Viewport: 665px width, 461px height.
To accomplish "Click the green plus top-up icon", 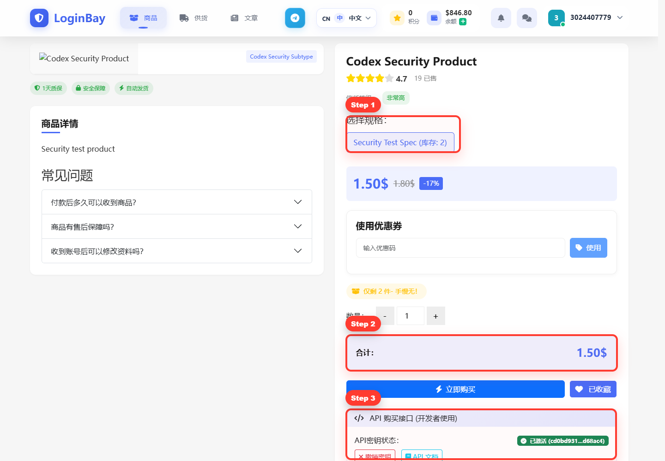I will [463, 22].
